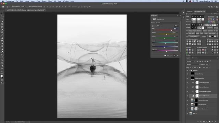Click the on-image adjustment hand tool in Properties
This screenshot has height=123, width=219.
[x=153, y=26]
